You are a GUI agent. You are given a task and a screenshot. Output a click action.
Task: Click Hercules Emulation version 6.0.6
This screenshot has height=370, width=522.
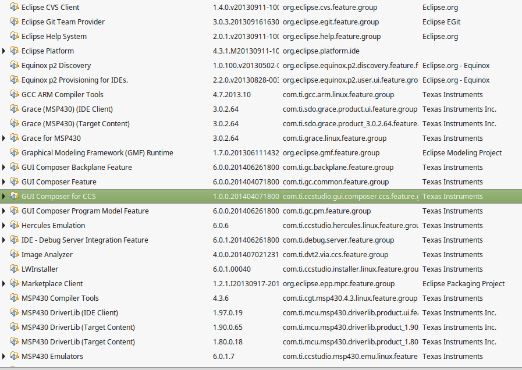tap(221, 225)
